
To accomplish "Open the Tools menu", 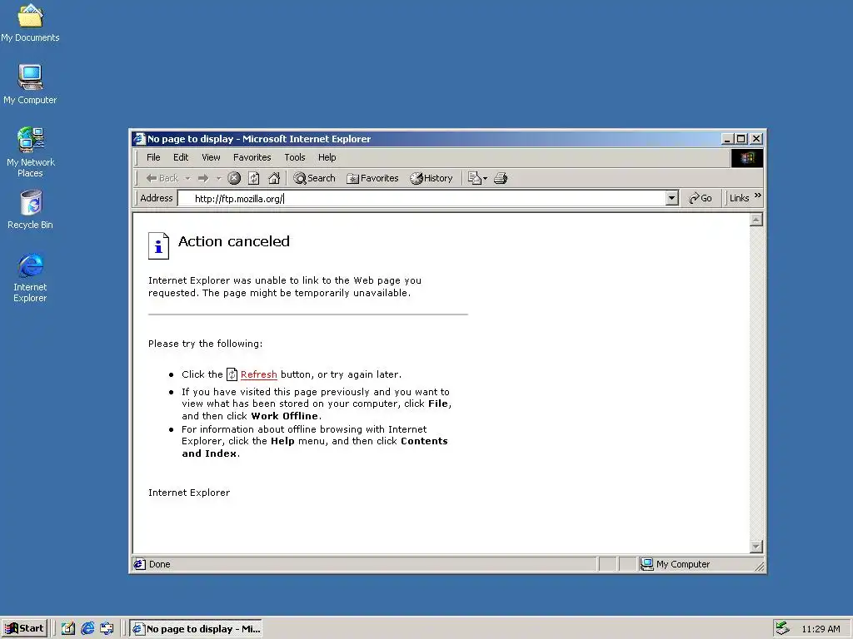I will tap(295, 157).
